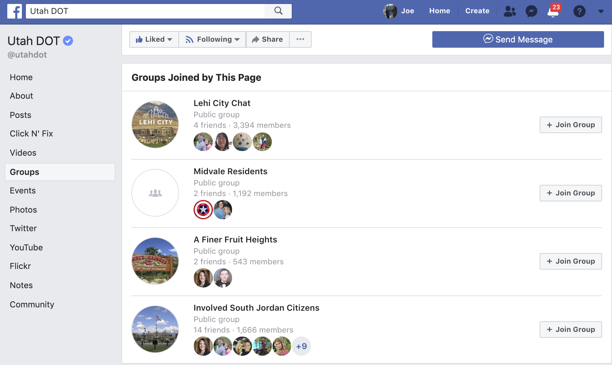Open the Click N' Fix sidebar section
Screen dimensions: 612x365
[x=31, y=133]
